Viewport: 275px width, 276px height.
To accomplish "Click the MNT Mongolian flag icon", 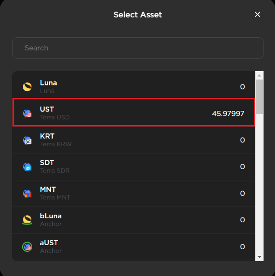I will [x=27, y=193].
